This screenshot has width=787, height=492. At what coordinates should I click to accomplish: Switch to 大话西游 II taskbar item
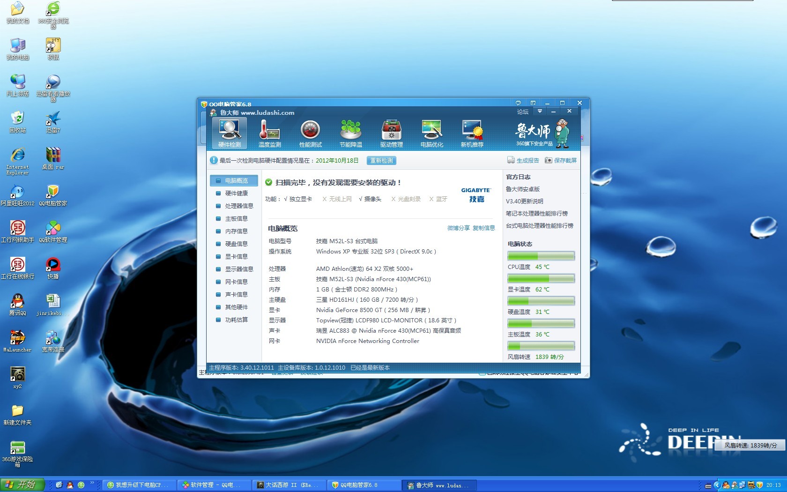[289, 485]
